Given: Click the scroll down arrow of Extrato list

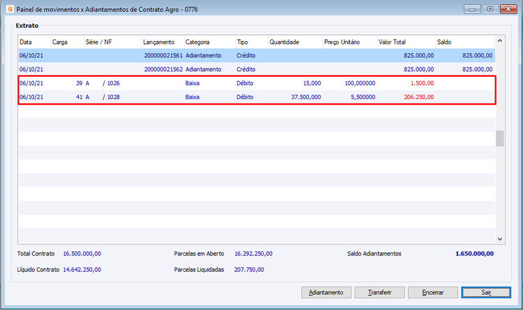Looking at the screenshot, I should tap(500, 239).
